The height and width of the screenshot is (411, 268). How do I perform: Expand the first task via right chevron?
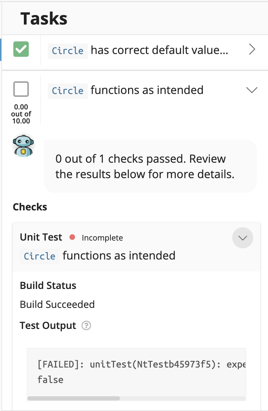252,49
